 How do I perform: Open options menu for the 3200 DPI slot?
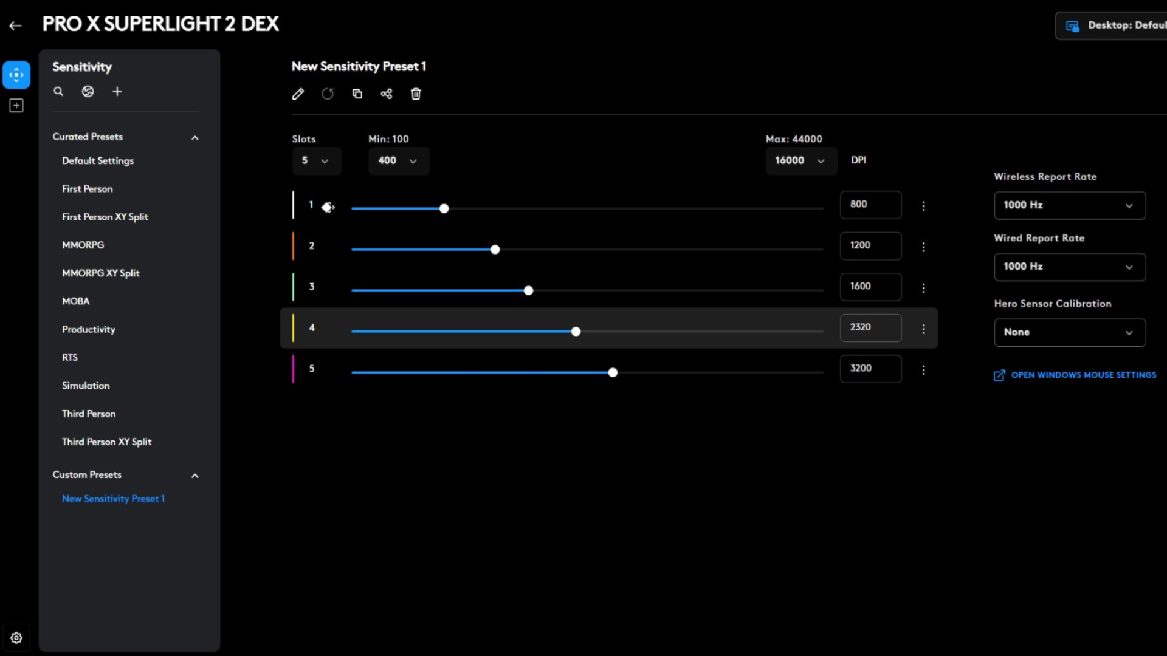coord(923,370)
